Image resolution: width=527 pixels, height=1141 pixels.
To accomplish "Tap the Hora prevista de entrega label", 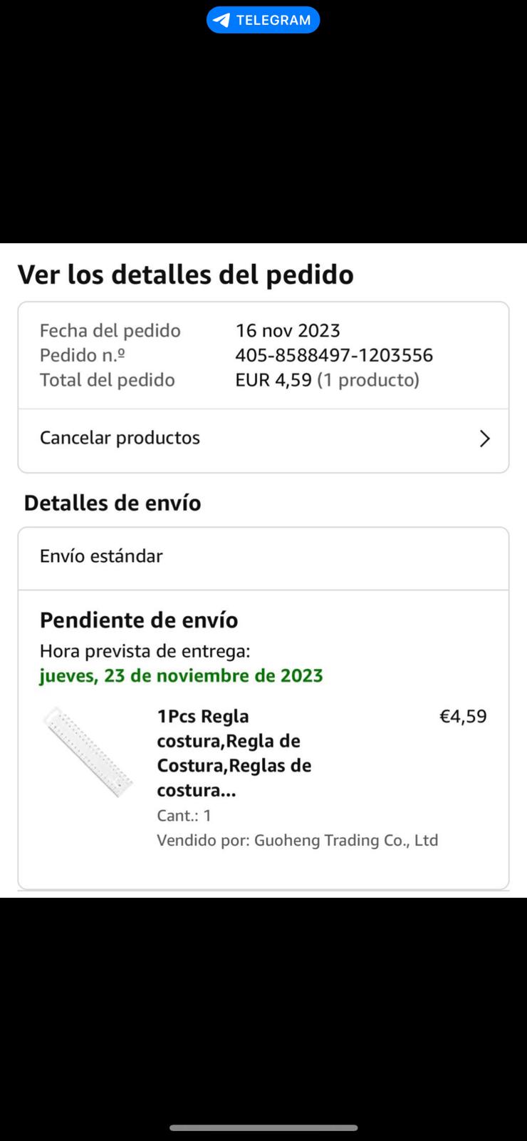I will coord(145,651).
